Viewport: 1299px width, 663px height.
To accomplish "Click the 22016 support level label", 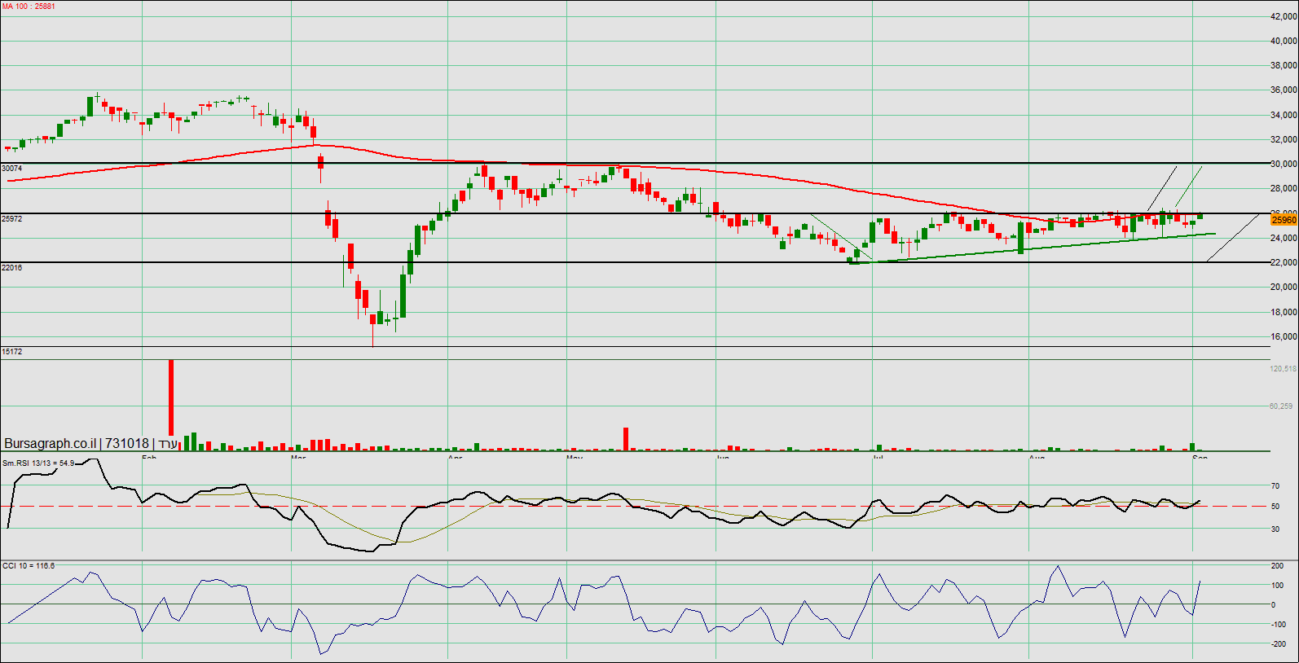I will tap(12, 268).
